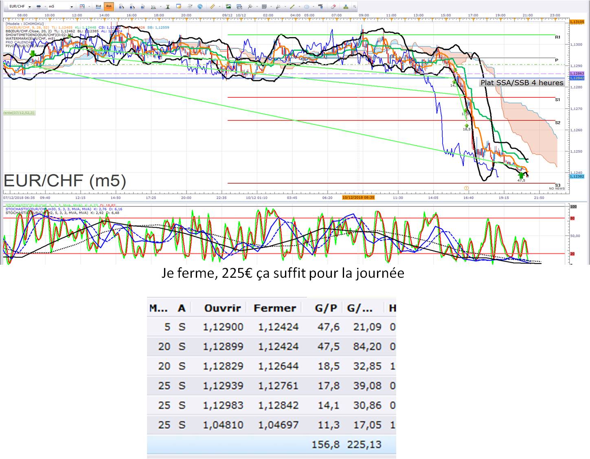
Task: Click the hierarchy tree icon
Action: click(x=346, y=7)
